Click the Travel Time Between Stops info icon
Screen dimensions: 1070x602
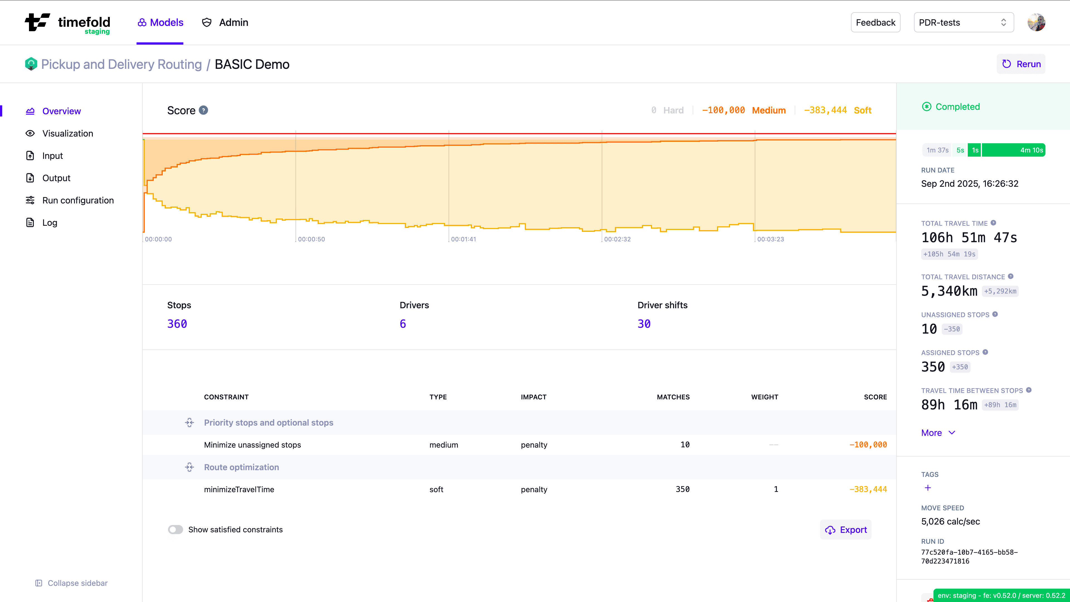point(1028,390)
